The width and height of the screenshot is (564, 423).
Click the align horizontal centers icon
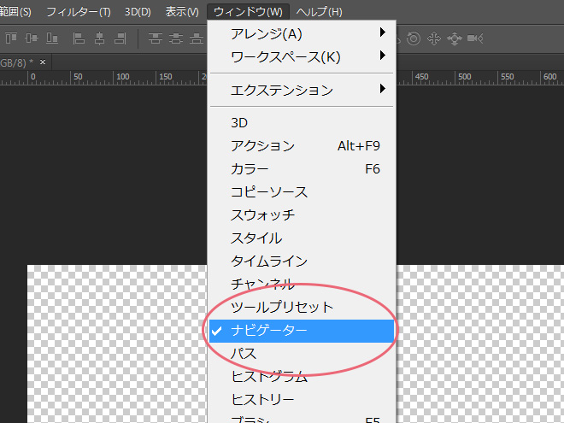coord(99,38)
